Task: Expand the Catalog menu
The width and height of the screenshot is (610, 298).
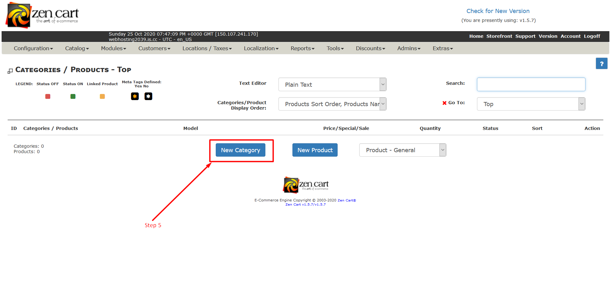Action: click(77, 48)
